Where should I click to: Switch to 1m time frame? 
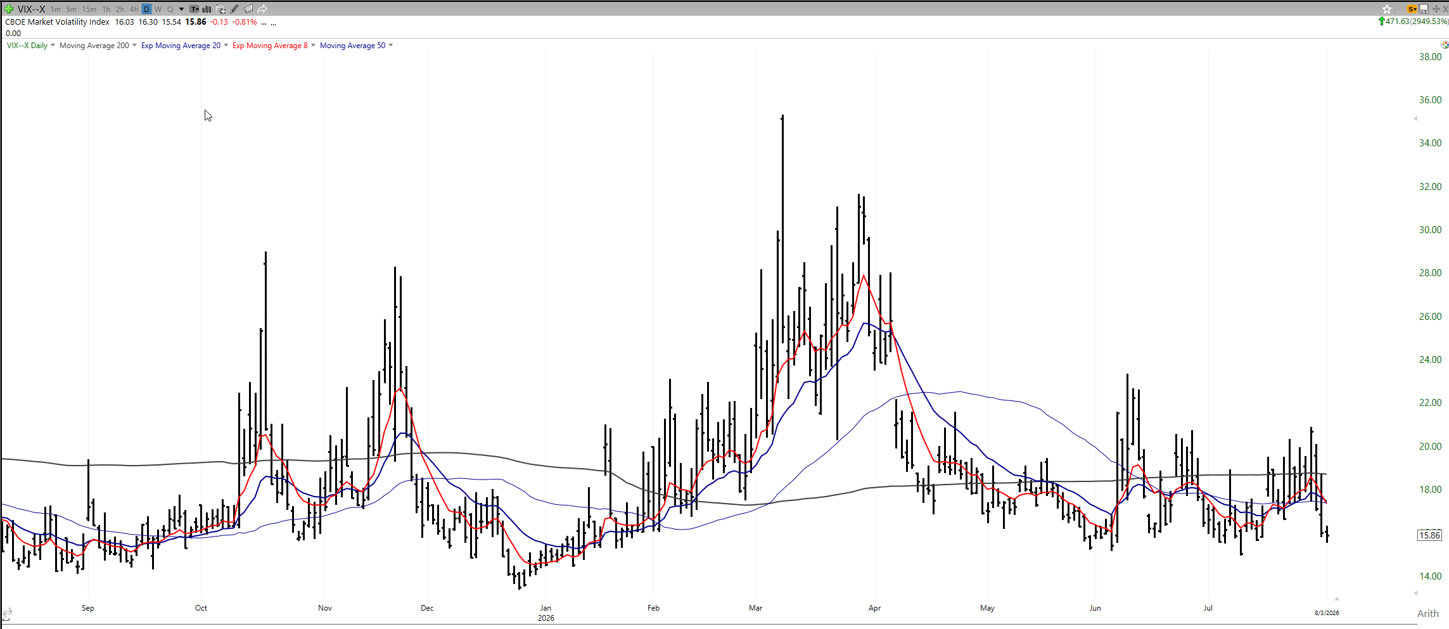tap(56, 9)
